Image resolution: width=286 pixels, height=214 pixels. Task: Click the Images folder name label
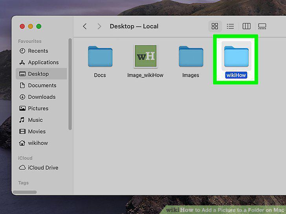191,75
